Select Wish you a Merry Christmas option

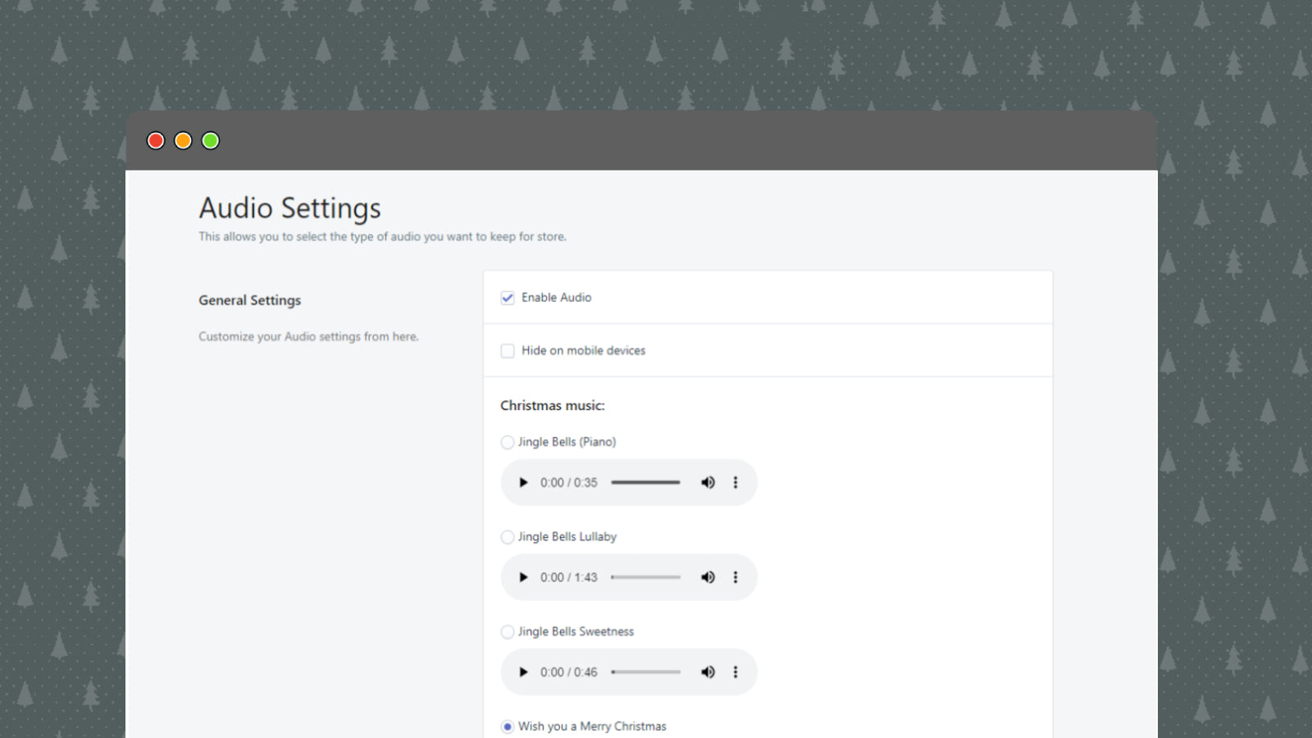507,727
